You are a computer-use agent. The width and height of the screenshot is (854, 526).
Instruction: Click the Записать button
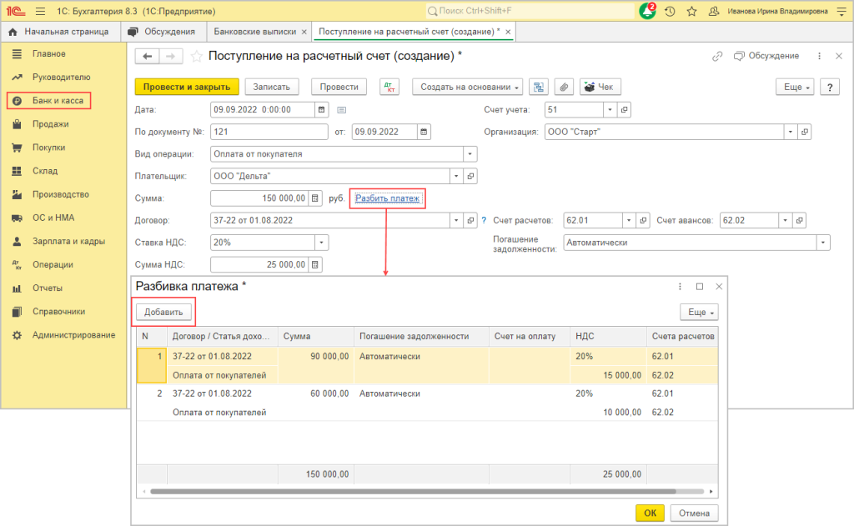click(272, 88)
